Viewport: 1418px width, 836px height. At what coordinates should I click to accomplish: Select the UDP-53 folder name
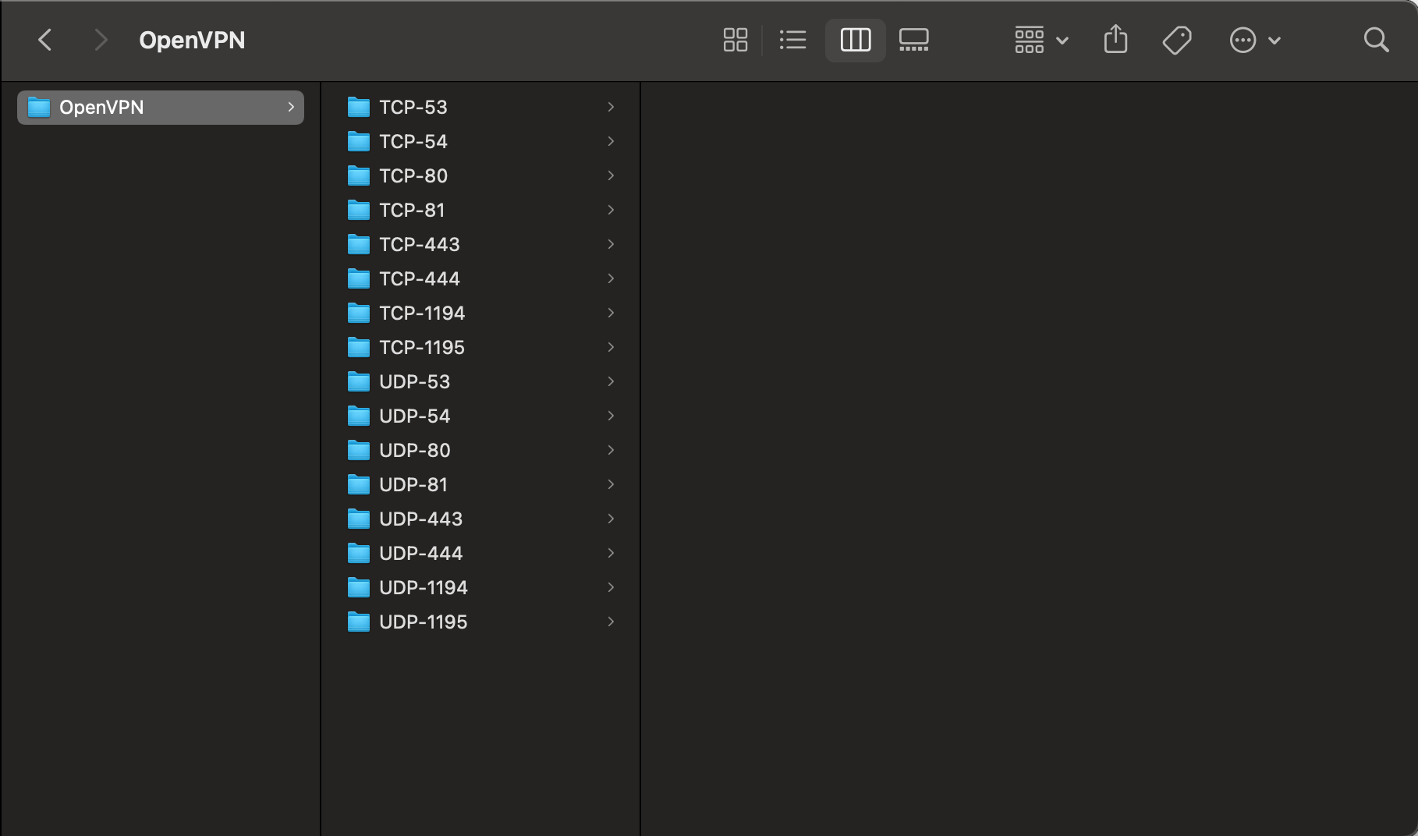[x=415, y=381]
